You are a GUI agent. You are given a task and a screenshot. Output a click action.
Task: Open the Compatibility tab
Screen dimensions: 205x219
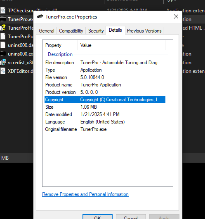click(x=71, y=31)
